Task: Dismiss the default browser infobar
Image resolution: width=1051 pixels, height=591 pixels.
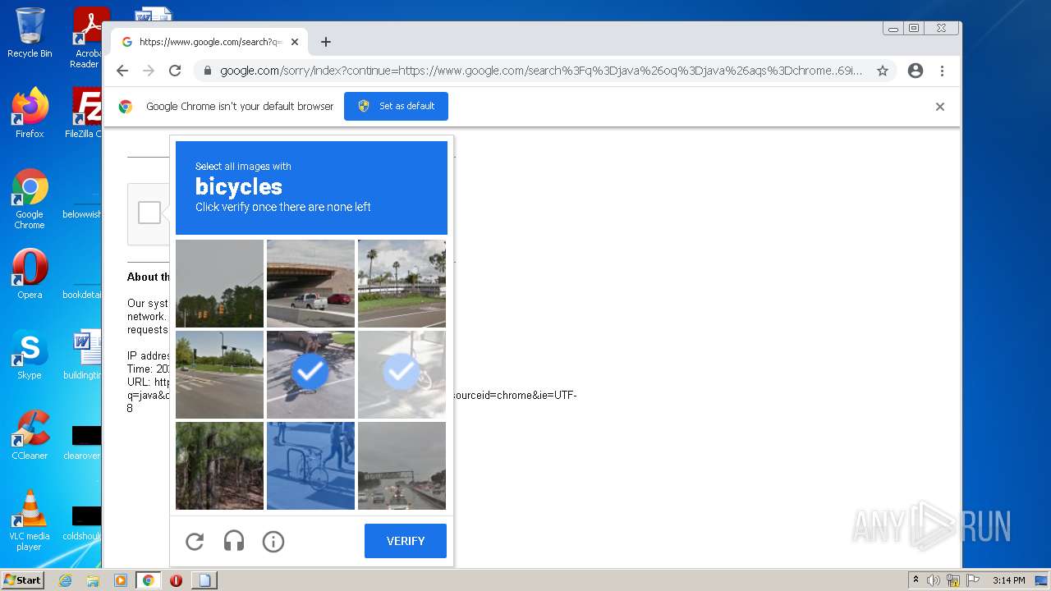Action: click(x=940, y=107)
